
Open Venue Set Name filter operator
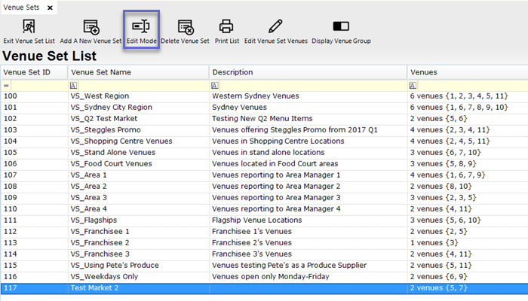pyautogui.click(x=73, y=86)
